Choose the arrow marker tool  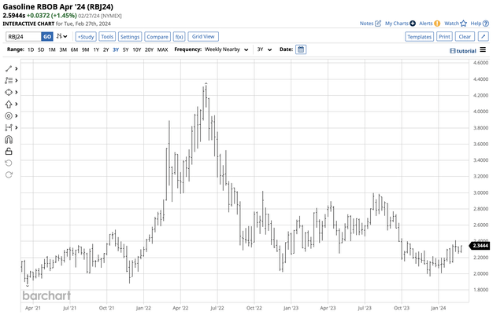[x=9, y=104]
